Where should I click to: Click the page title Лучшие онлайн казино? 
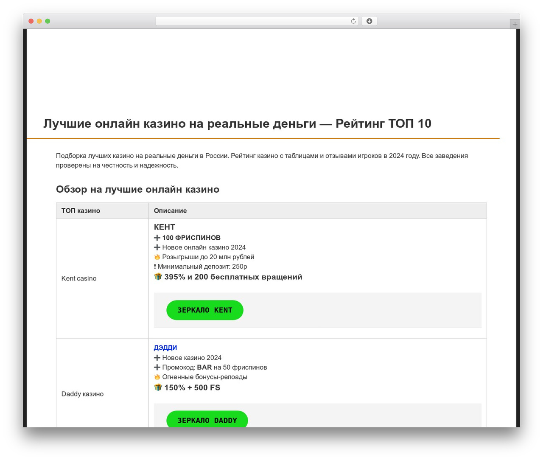(x=238, y=123)
